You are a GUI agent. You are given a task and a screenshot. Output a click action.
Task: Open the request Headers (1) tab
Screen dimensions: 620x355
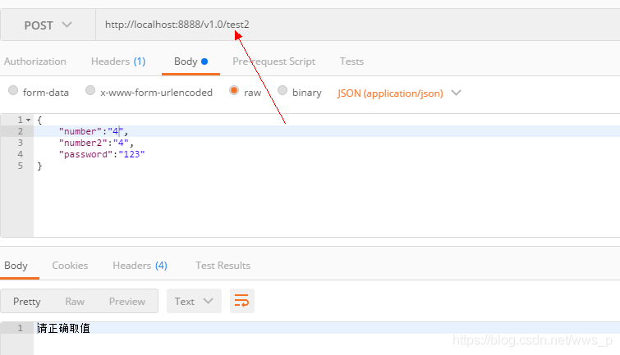pos(118,61)
